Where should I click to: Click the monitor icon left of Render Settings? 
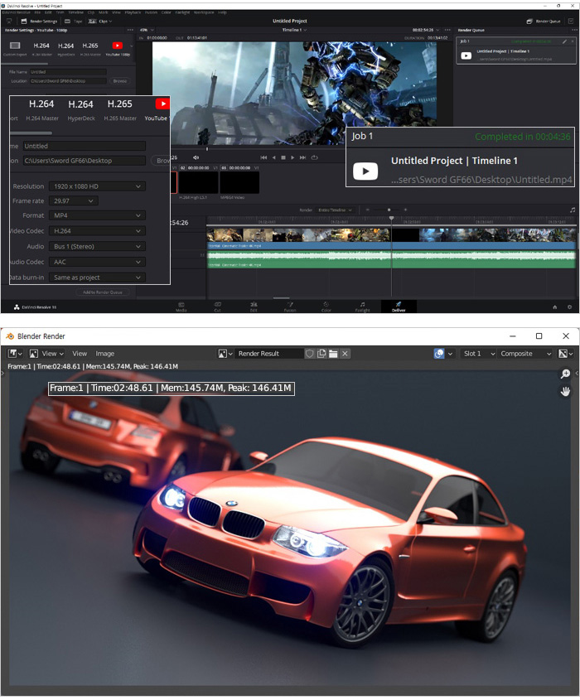point(9,21)
